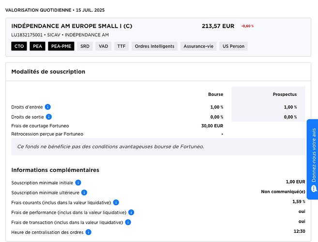Click Bourse Droits de sortie 0,00 % value
This screenshot has width=318, height=242.
[216, 117]
